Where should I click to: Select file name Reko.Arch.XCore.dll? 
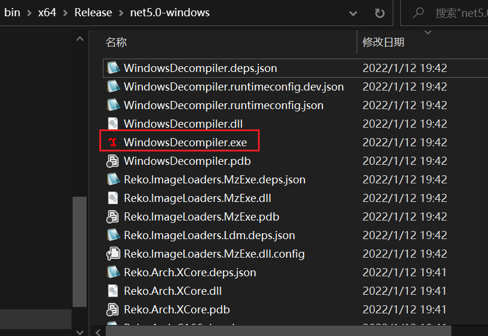pyautogui.click(x=173, y=291)
